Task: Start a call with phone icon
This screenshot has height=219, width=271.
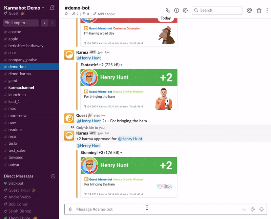Action: click(x=168, y=10)
